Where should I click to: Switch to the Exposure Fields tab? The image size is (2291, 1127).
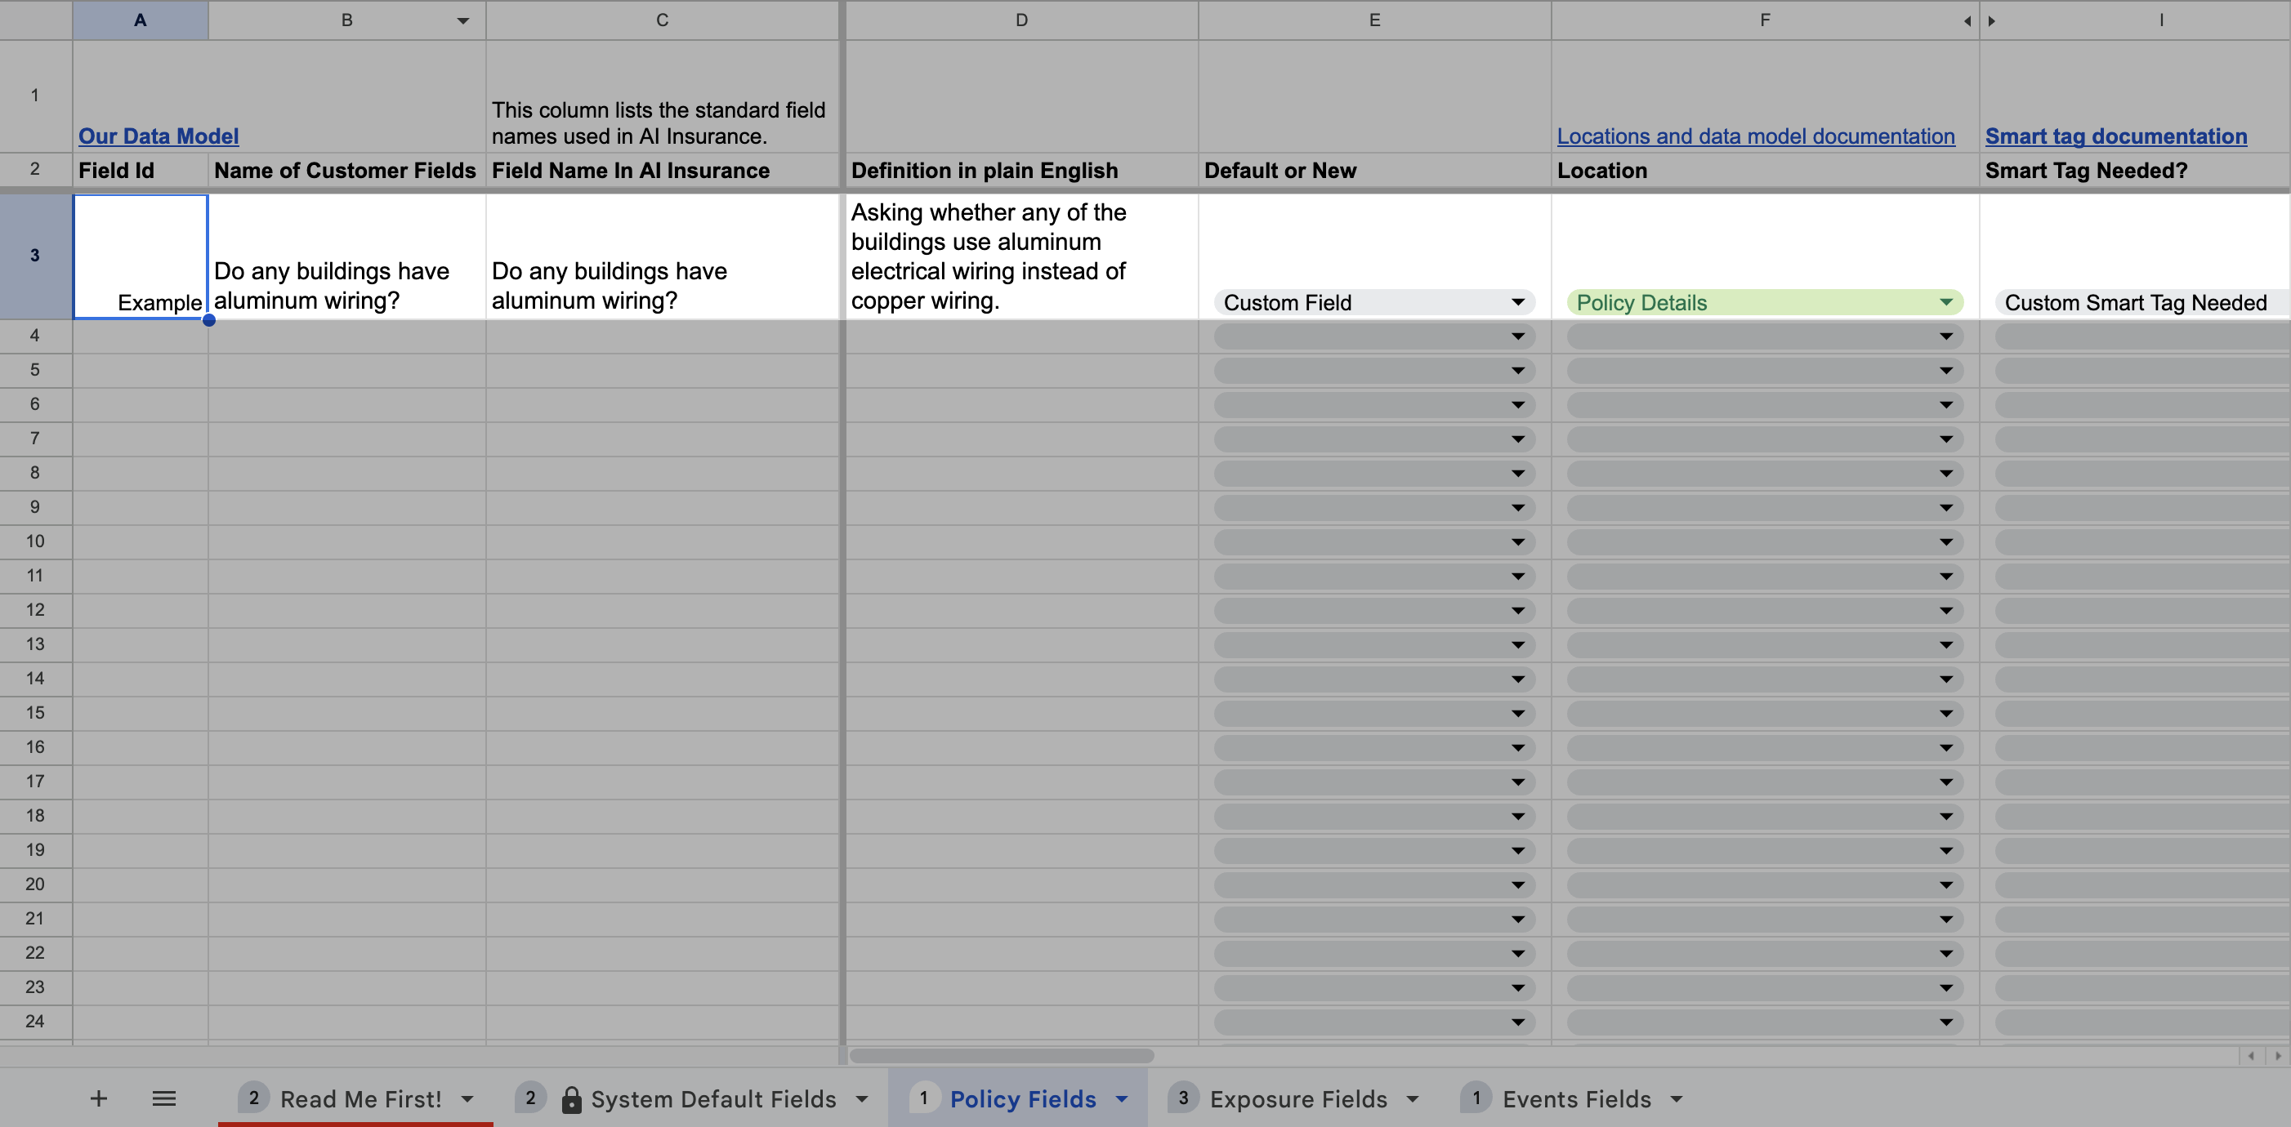pyautogui.click(x=1297, y=1098)
